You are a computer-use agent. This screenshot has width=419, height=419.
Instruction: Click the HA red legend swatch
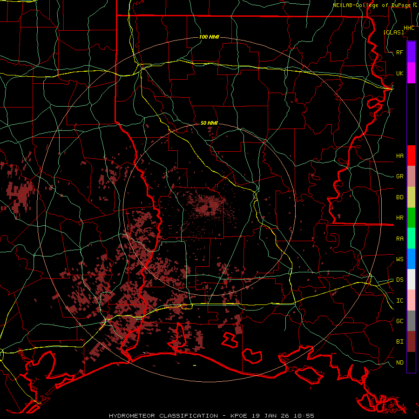tap(411, 155)
